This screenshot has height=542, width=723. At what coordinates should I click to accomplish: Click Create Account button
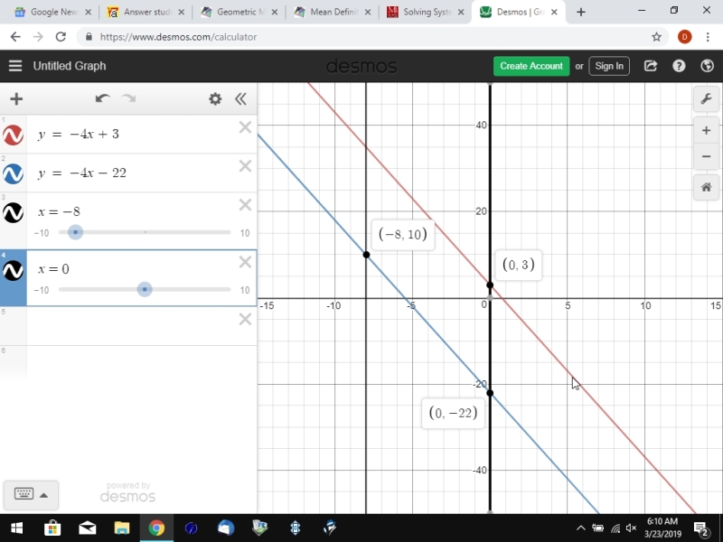coord(531,66)
